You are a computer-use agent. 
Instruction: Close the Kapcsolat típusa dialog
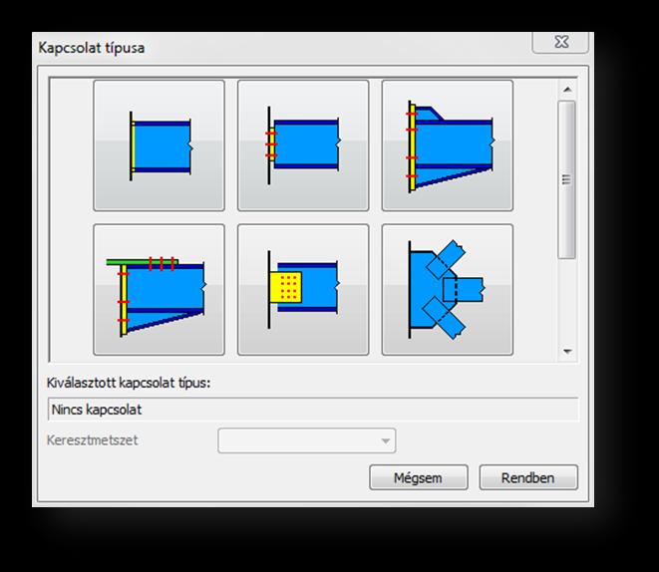[x=560, y=42]
